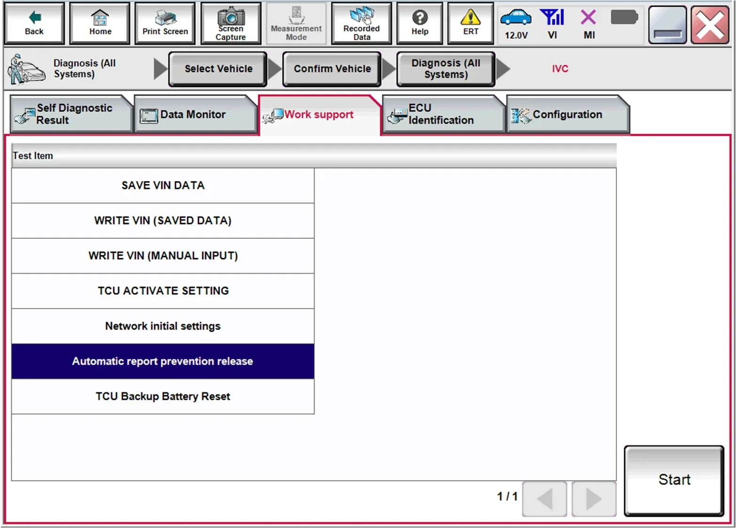Click the Start button
Viewport: 736px width, 528px height.
coord(674,481)
